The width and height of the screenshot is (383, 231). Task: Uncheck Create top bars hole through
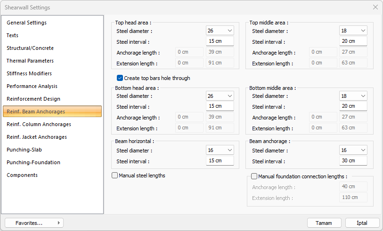coord(120,78)
